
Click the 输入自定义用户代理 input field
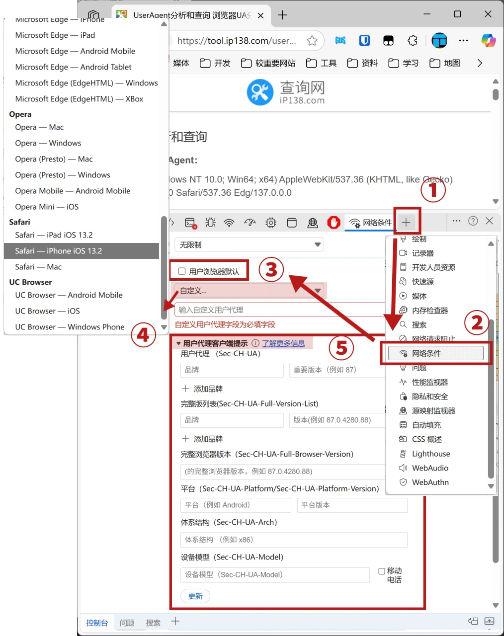pyautogui.click(x=278, y=310)
